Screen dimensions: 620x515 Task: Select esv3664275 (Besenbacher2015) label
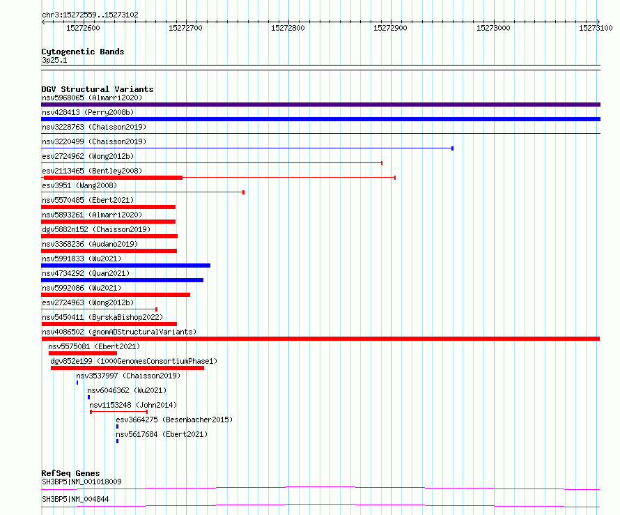[174, 420]
